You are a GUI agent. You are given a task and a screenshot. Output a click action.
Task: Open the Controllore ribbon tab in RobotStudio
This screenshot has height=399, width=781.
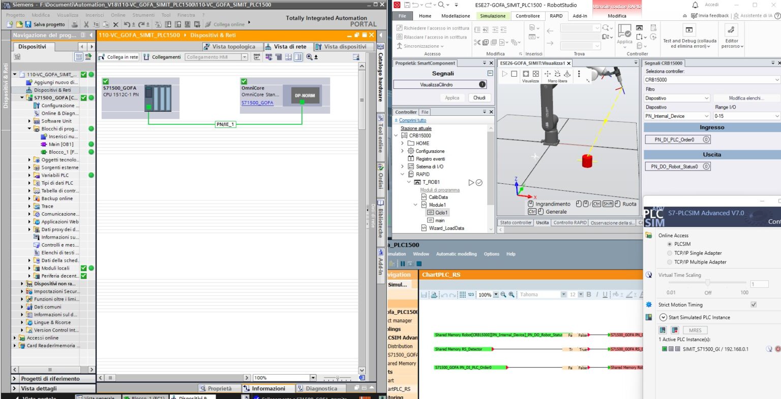[x=528, y=16]
